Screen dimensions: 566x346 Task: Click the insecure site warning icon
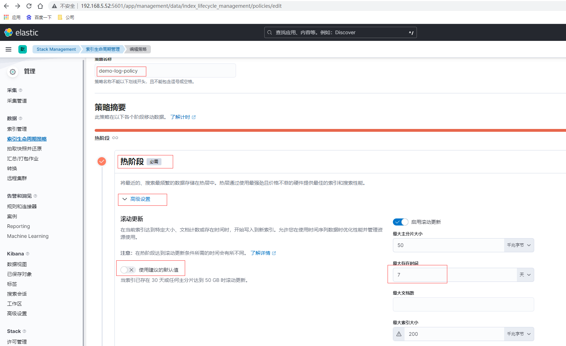[x=54, y=6]
